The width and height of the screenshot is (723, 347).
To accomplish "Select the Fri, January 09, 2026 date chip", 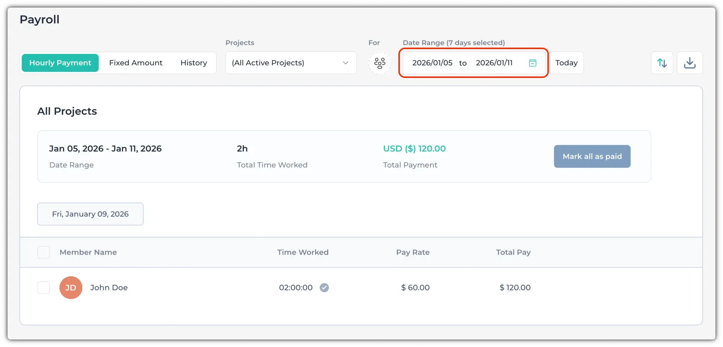I will click(90, 214).
